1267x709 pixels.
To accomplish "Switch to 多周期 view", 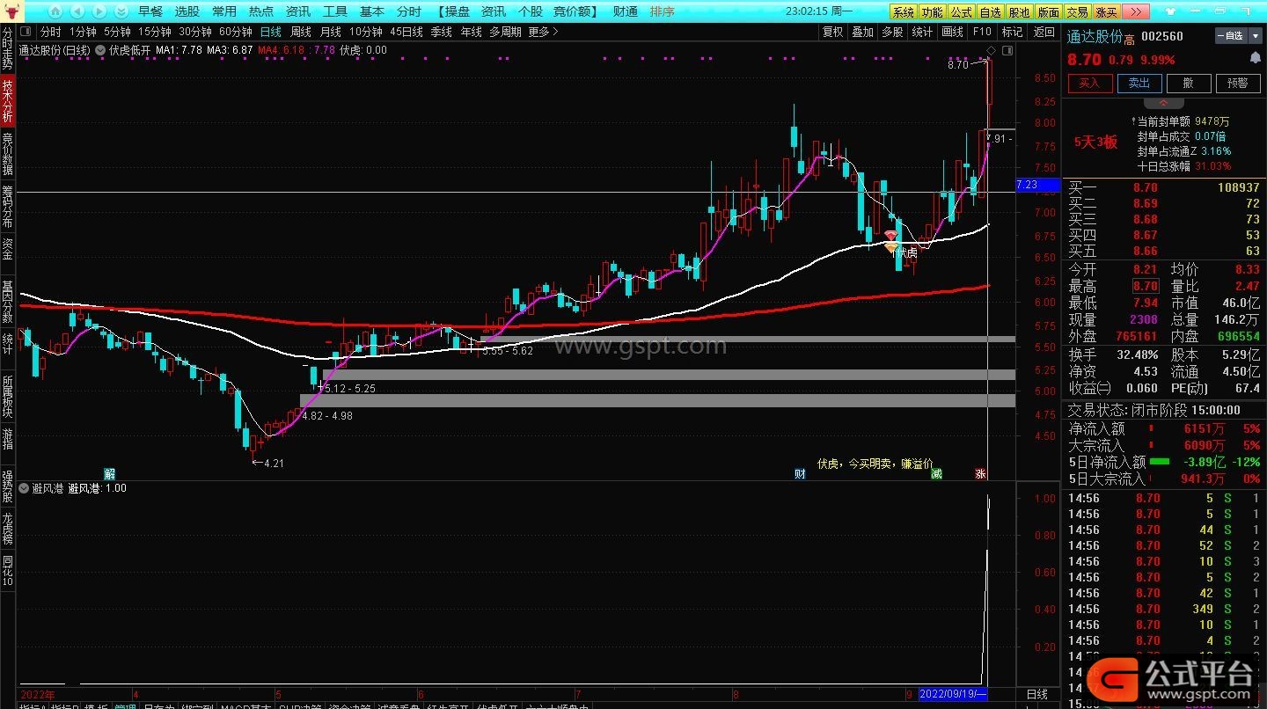I will [505, 32].
